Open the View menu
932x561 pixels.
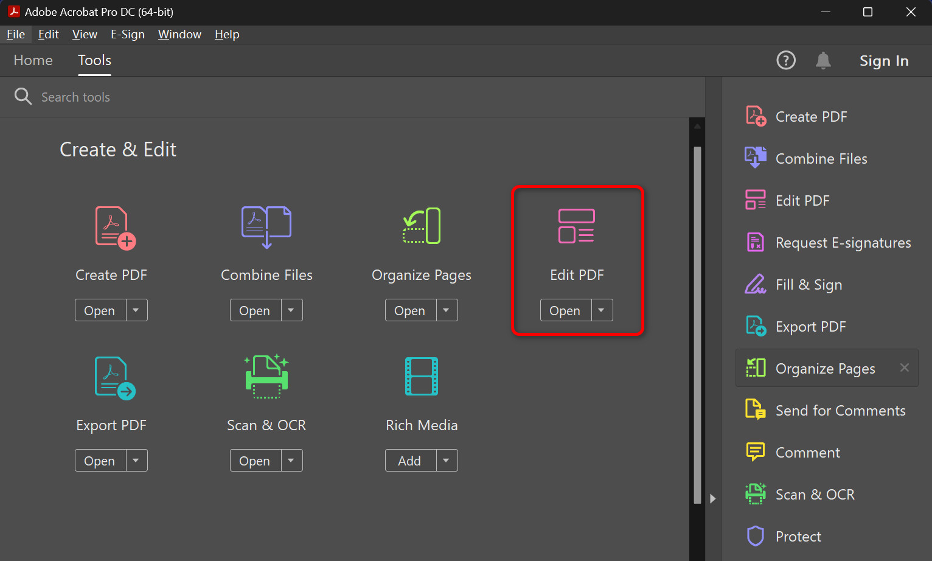[x=85, y=34]
